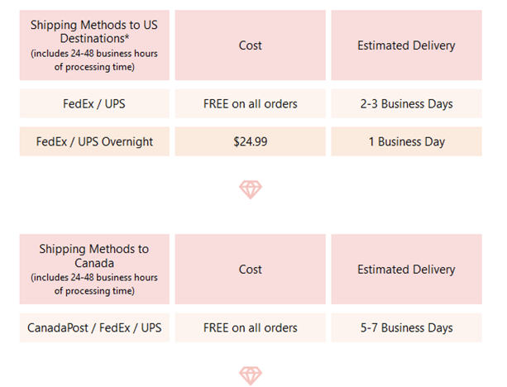
Task: Click the diamond icon below Canada table
Action: coord(251,375)
